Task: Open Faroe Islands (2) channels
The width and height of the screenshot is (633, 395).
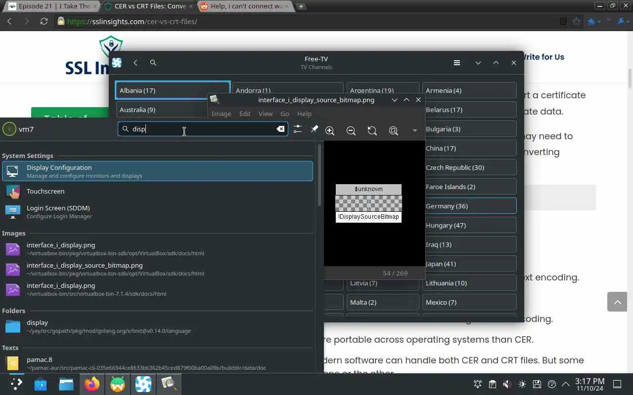Action: 469,187
